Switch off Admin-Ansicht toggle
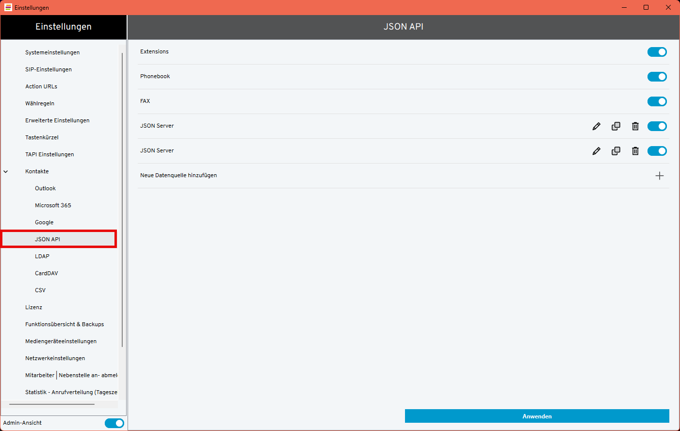This screenshot has width=680, height=431. (114, 423)
